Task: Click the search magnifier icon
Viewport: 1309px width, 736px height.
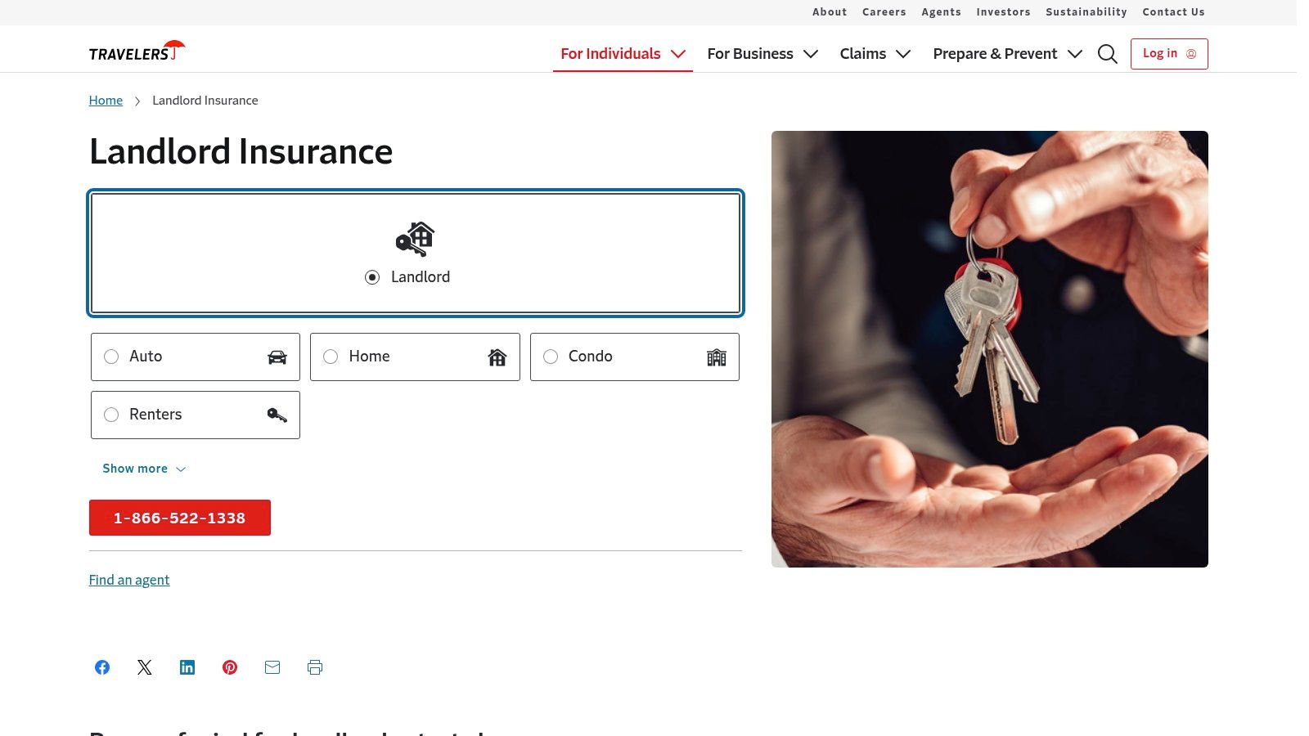Action: (1107, 54)
